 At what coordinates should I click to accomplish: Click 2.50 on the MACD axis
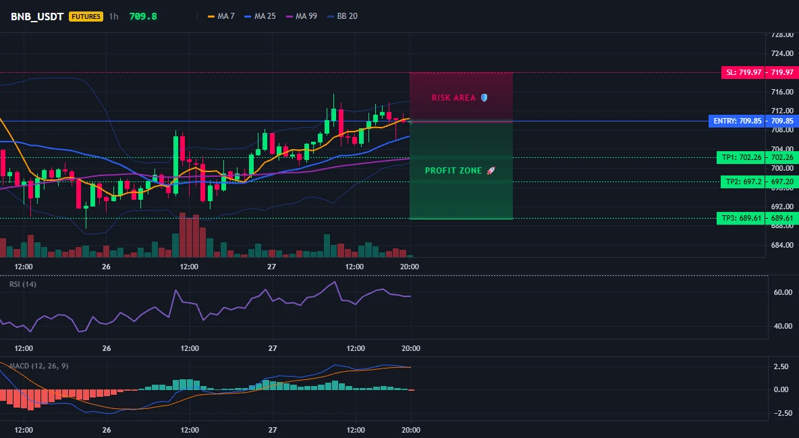pyautogui.click(x=781, y=366)
